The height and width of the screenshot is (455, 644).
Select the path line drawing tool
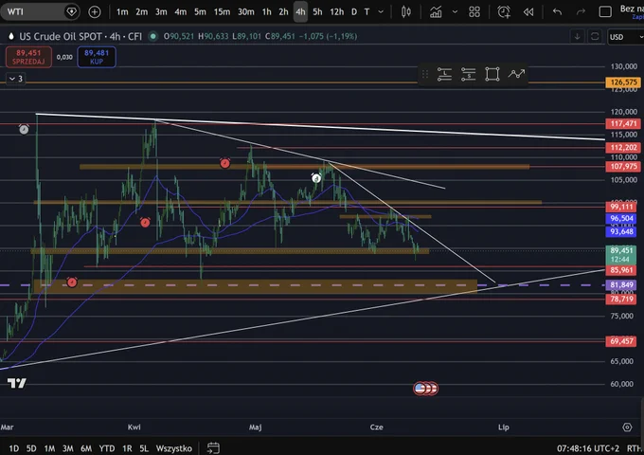point(516,74)
